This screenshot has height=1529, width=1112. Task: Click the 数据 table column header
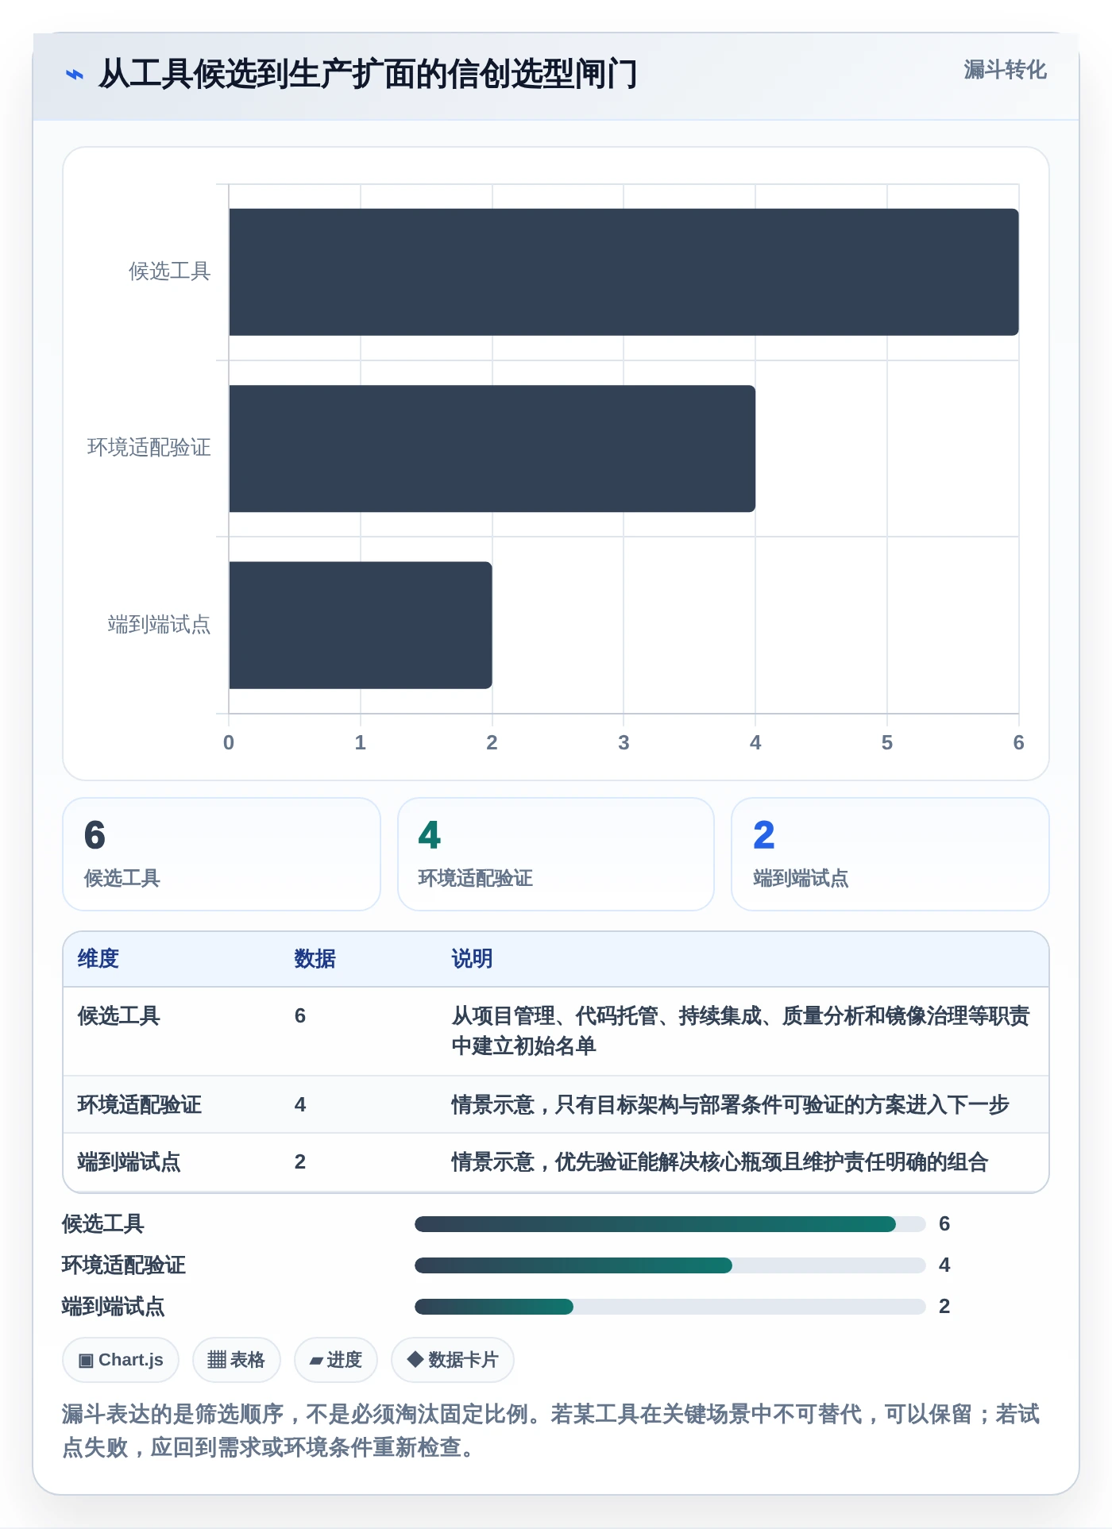[x=315, y=959]
